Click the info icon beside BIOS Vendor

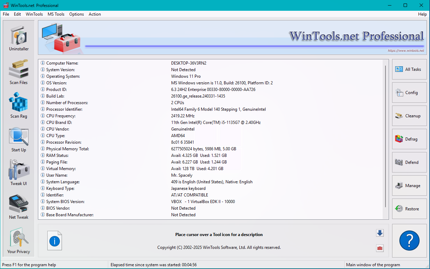[43, 208]
